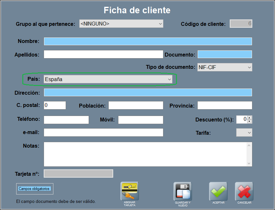Click inside the Teléfono field

[x=66, y=120]
